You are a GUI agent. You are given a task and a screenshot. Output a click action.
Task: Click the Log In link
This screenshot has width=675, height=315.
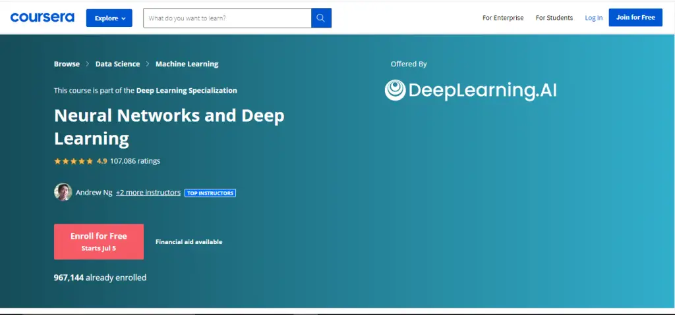pyautogui.click(x=593, y=18)
